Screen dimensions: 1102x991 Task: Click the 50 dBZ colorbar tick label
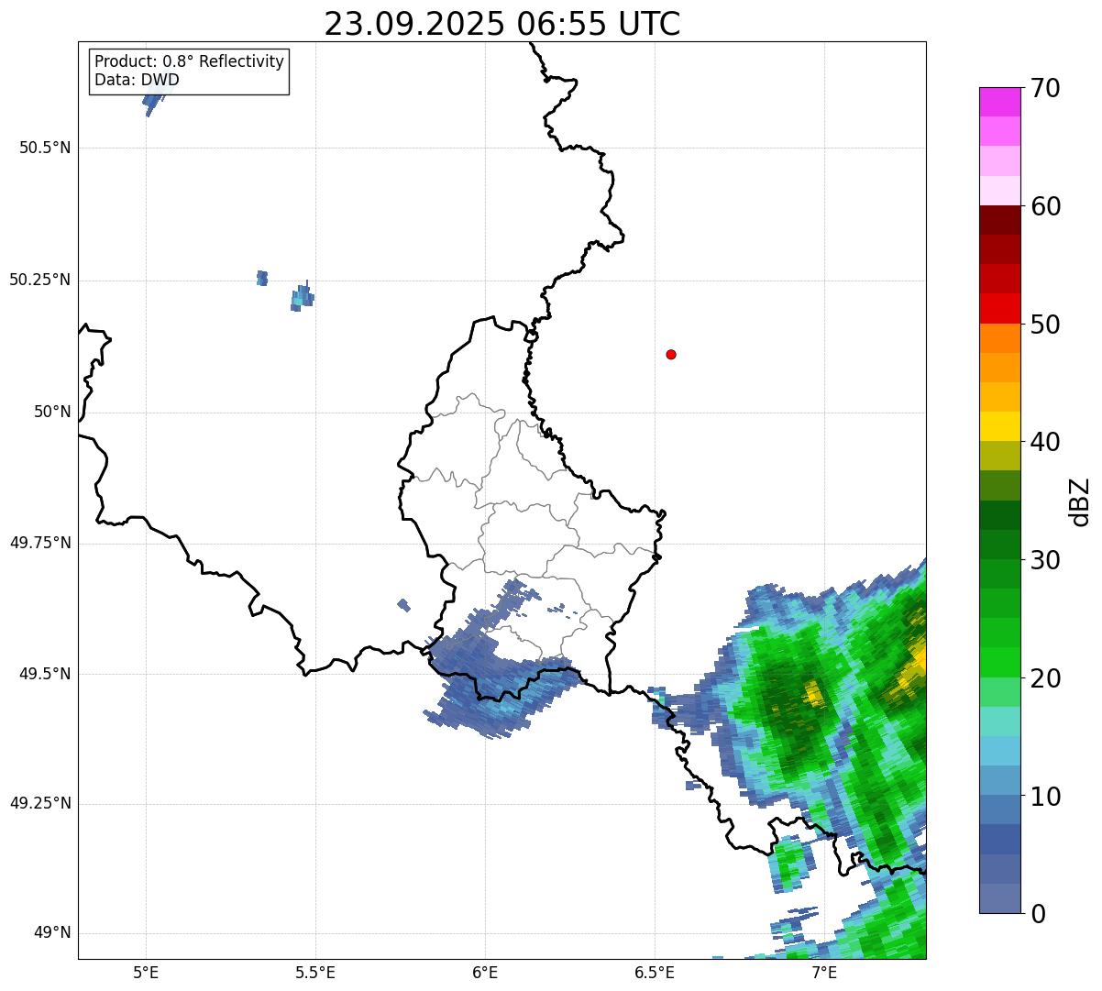[1044, 325]
